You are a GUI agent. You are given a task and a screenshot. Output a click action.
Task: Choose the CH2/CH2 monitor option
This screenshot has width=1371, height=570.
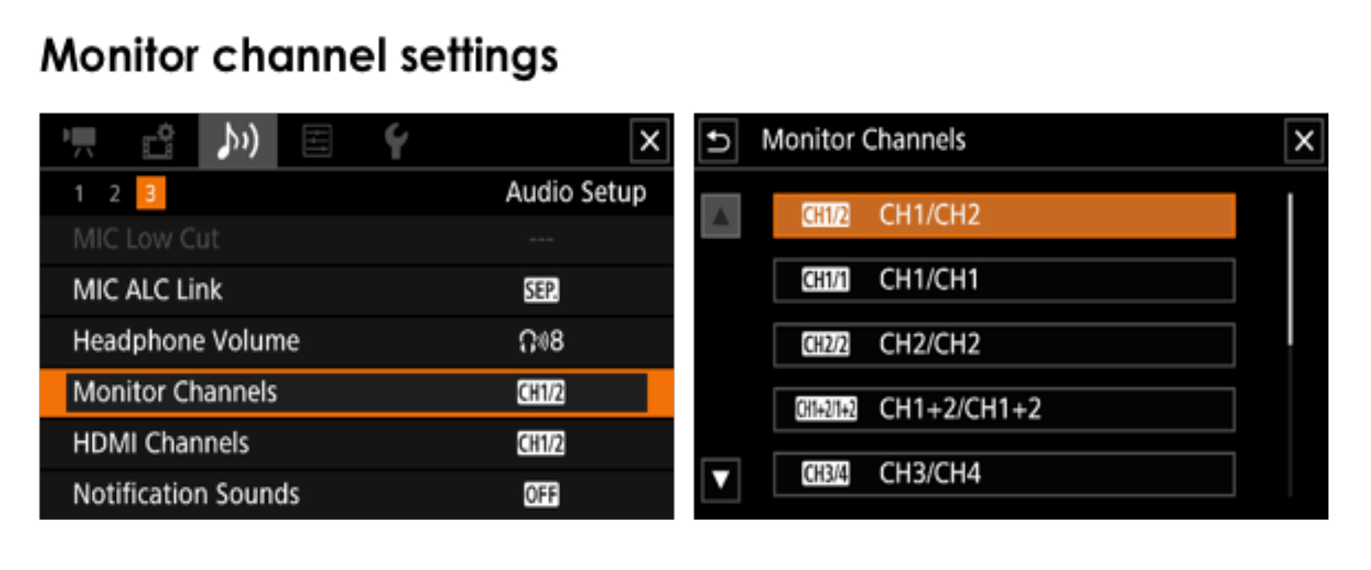(x=1003, y=344)
